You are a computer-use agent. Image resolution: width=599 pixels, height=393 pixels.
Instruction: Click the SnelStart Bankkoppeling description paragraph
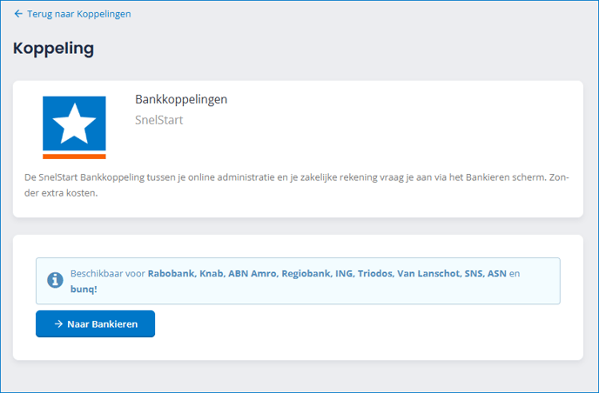[296, 185]
